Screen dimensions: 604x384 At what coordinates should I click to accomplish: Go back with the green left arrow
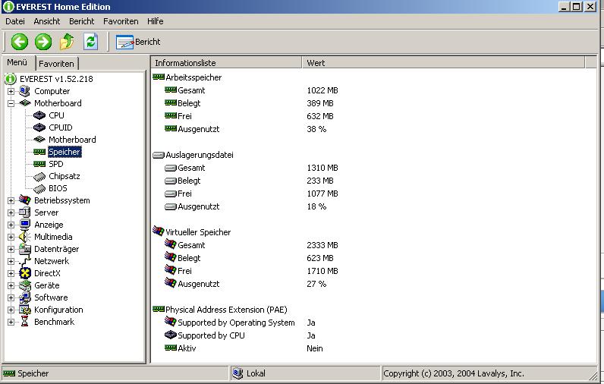tap(19, 42)
